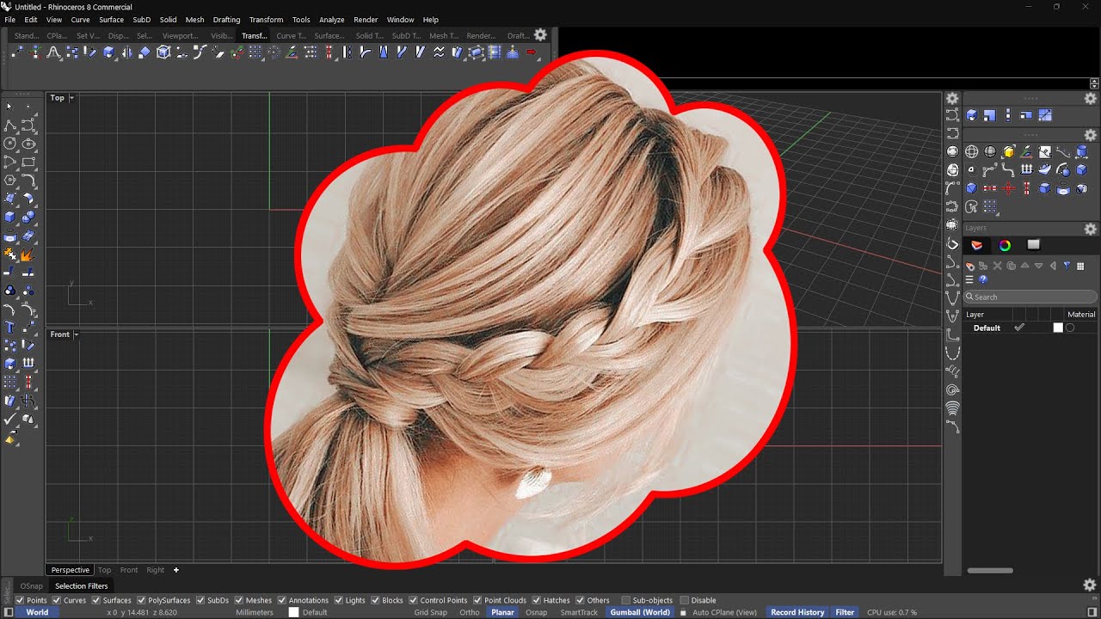Select the Explode tool
The image size is (1101, 619).
[x=28, y=254]
